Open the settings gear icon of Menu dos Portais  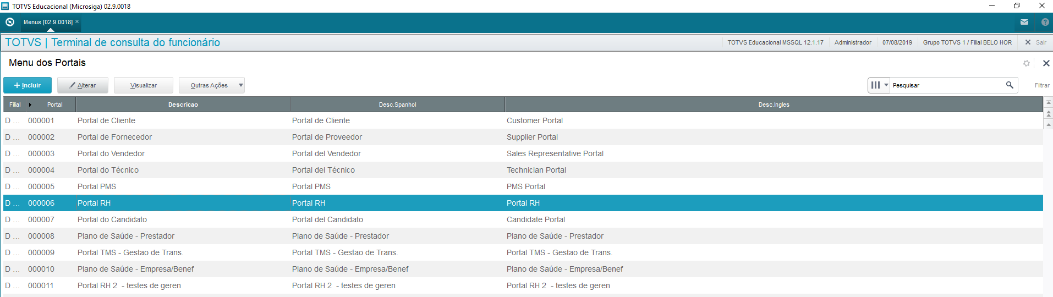pyautogui.click(x=1027, y=63)
